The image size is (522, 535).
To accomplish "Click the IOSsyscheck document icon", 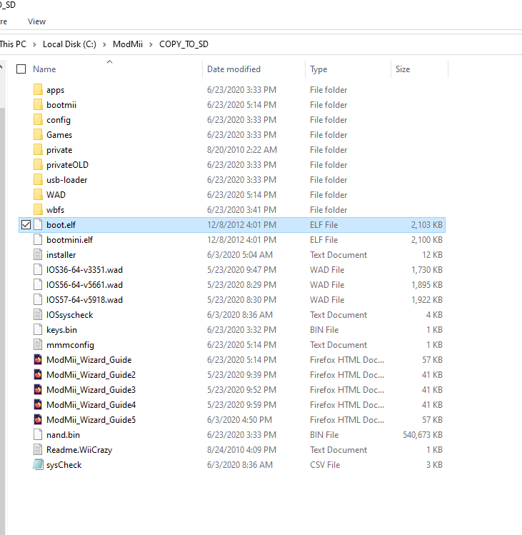I will (x=39, y=315).
